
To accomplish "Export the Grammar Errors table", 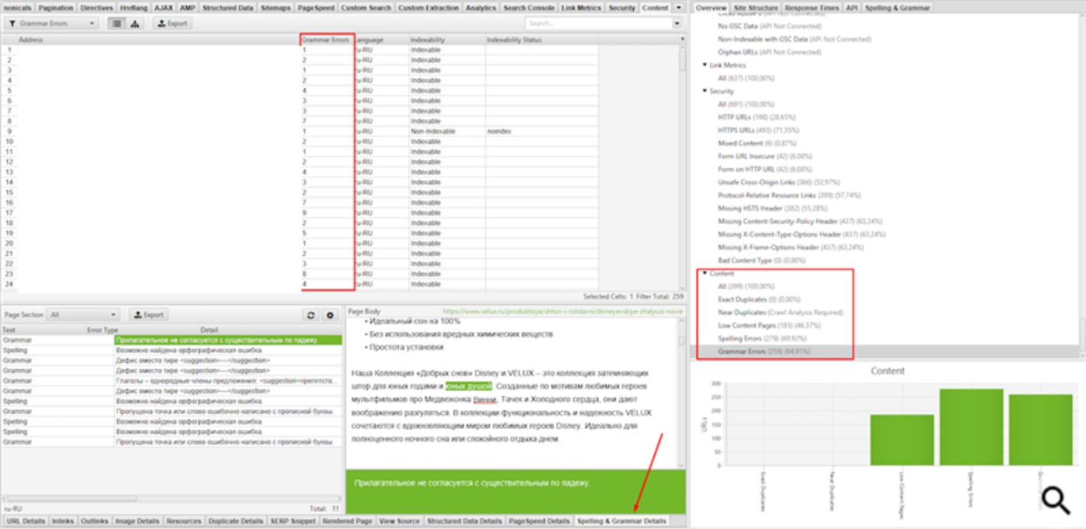I will [x=171, y=23].
